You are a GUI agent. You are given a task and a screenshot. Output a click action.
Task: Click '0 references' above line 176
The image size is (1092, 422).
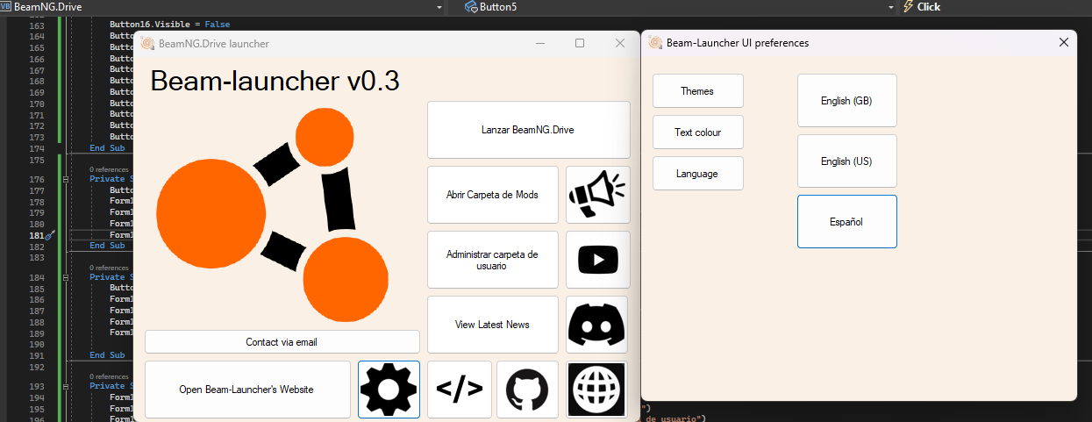[109, 169]
